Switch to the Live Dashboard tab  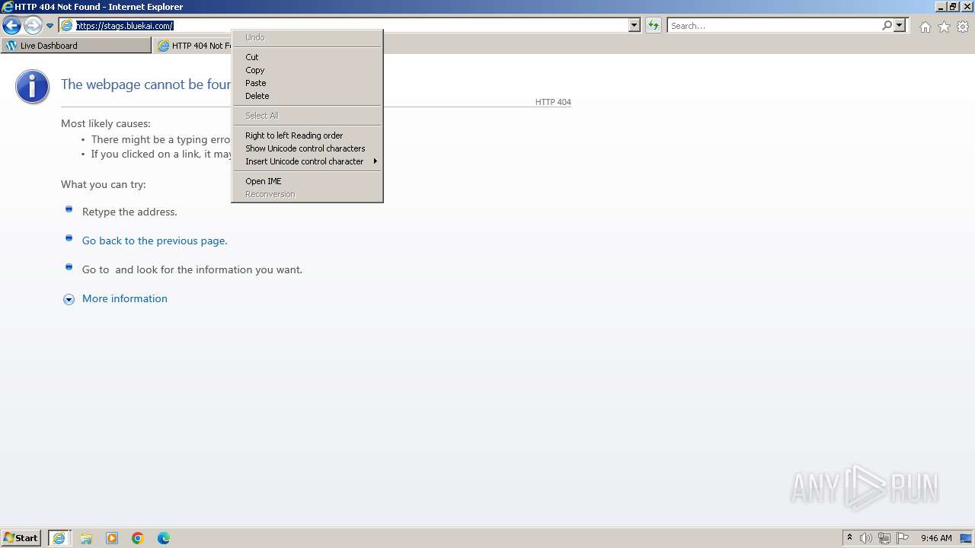(76, 46)
